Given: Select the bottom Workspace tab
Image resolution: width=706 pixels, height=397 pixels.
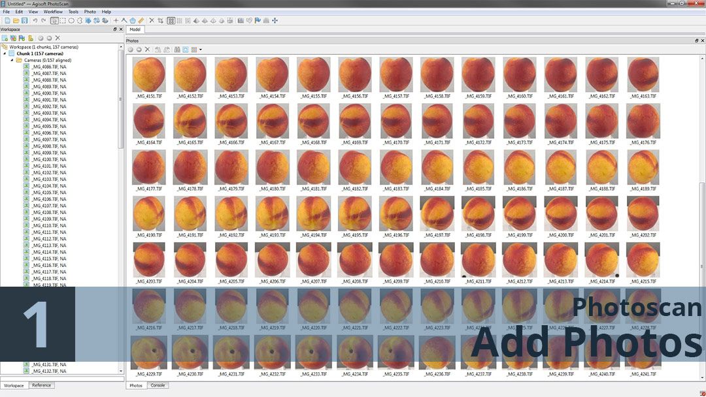Looking at the screenshot, I should coord(14,385).
